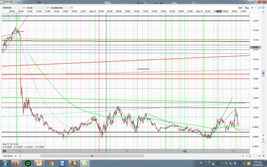Open the Windows Start menu

(5, 164)
